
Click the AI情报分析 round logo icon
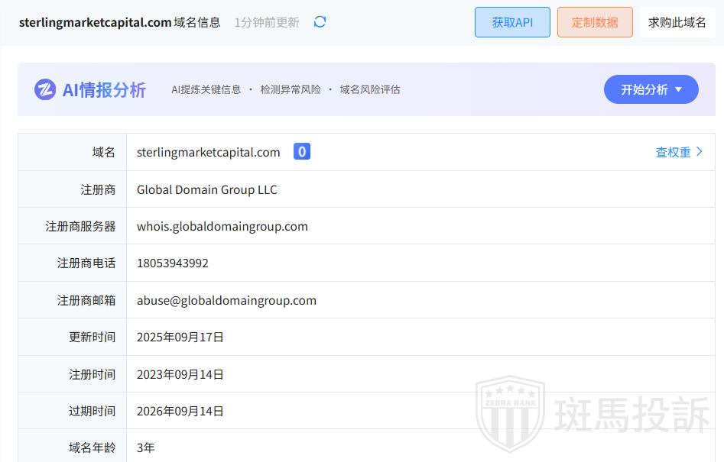pos(45,89)
